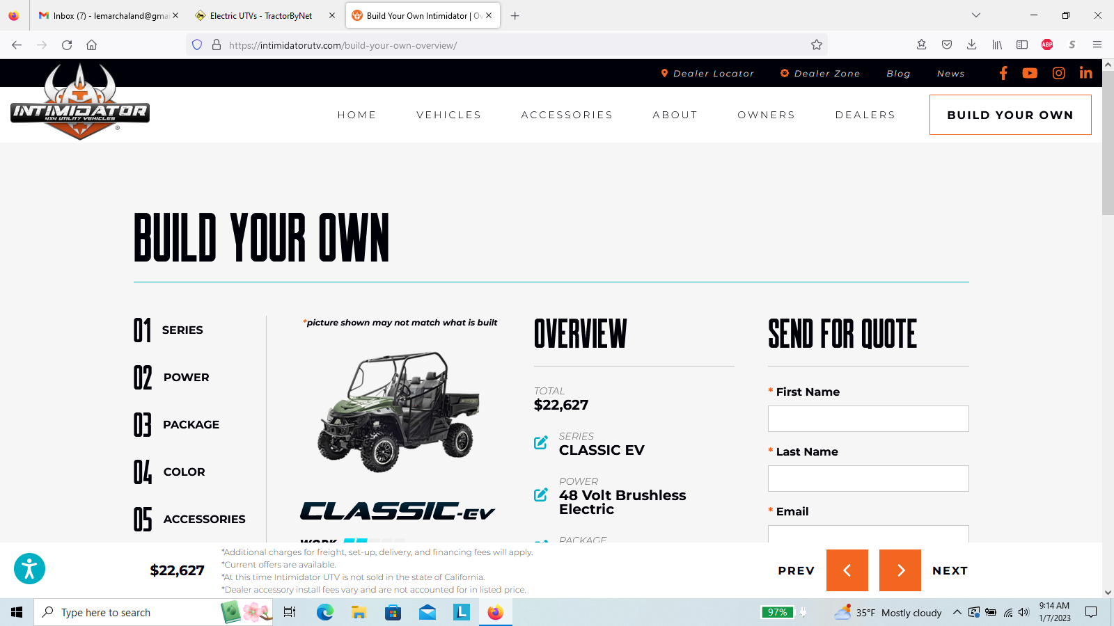Open File Explorer from taskbar

[359, 612]
